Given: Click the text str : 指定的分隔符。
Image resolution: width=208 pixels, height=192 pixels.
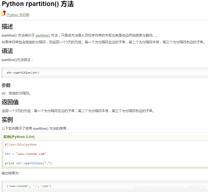Looking at the screenshot, I should point(16,93).
